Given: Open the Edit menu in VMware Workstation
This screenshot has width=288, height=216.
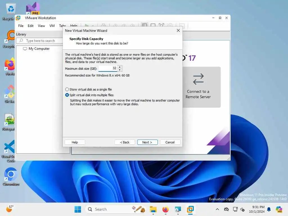Looking at the screenshot, I should coord(30,26).
